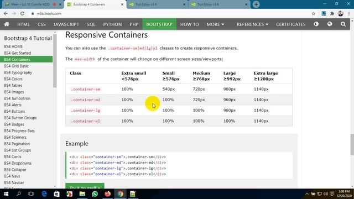Screen dimensions: 354x199
Task: Open Task View on taskbar
Action: click(31, 194)
